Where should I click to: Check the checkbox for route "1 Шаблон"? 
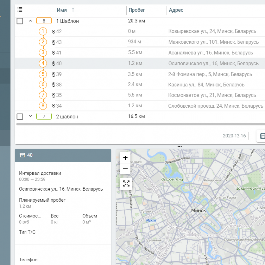click(20, 21)
